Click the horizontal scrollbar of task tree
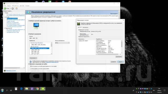Screen dimensions: 168x94 [12, 68]
